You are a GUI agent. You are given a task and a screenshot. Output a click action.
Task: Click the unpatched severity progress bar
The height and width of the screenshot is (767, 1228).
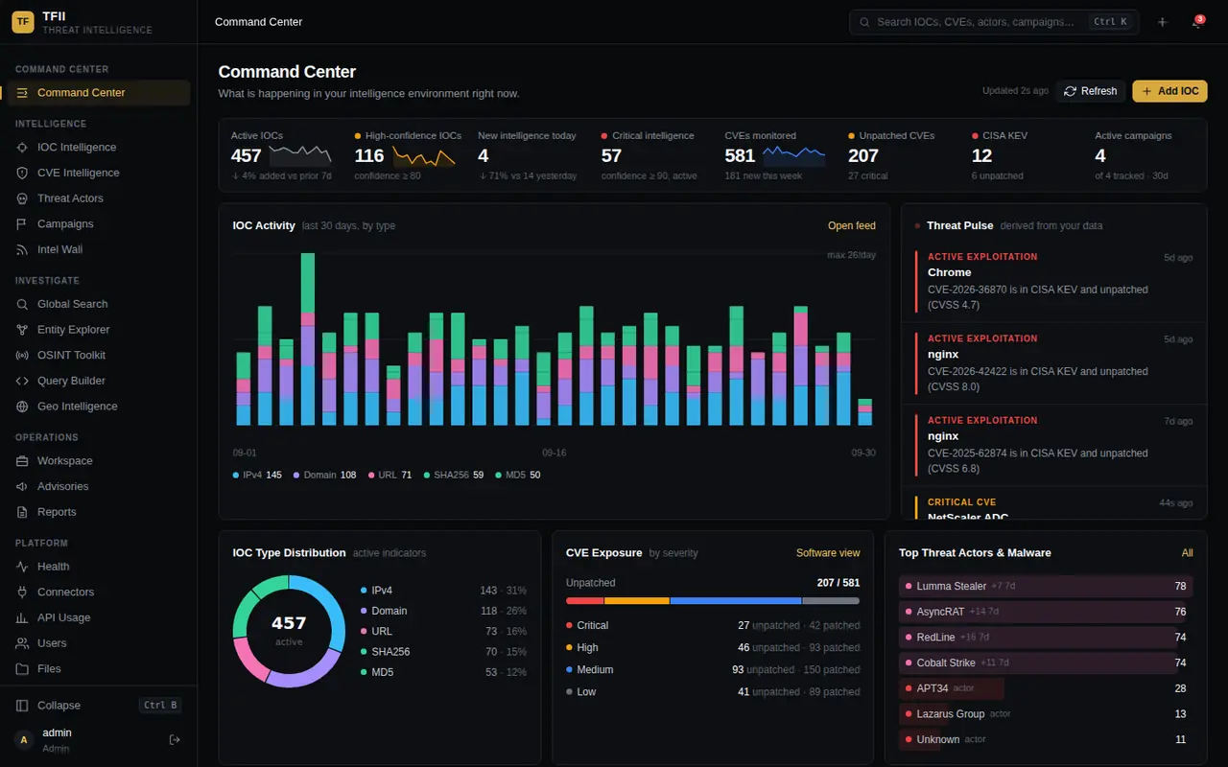713,601
